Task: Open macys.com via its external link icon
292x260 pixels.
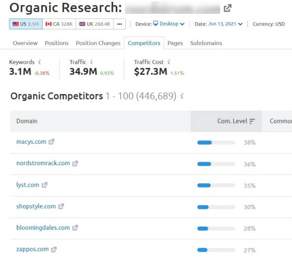Action: coord(52,142)
